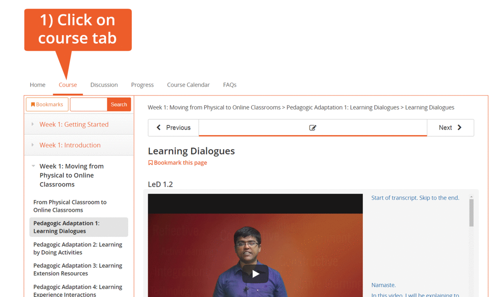This screenshot has width=504, height=297.
Task: Click the Bookmarks button
Action: 47,104
